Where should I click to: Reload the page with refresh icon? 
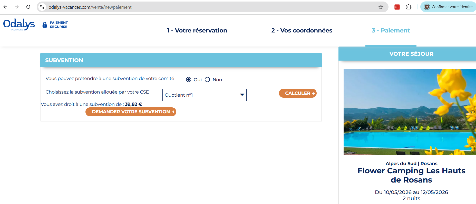[x=28, y=7]
